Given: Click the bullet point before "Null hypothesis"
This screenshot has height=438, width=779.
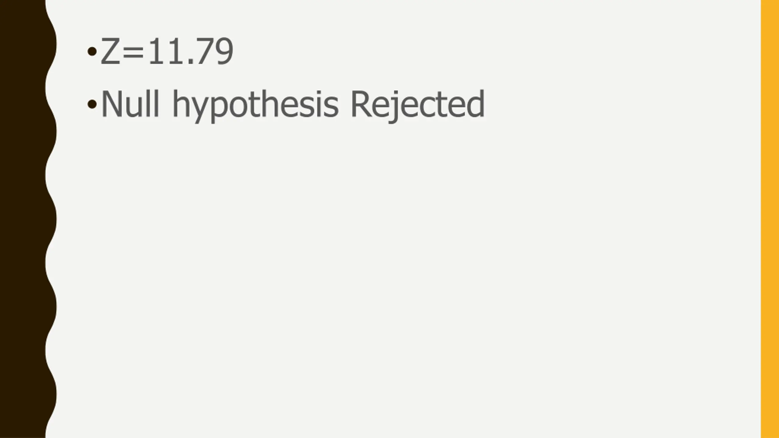Looking at the screenshot, I should pos(92,104).
